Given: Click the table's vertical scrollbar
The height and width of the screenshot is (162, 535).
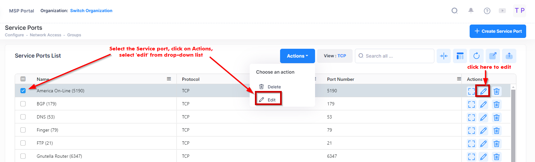Looking at the screenshot, I should point(513,124).
